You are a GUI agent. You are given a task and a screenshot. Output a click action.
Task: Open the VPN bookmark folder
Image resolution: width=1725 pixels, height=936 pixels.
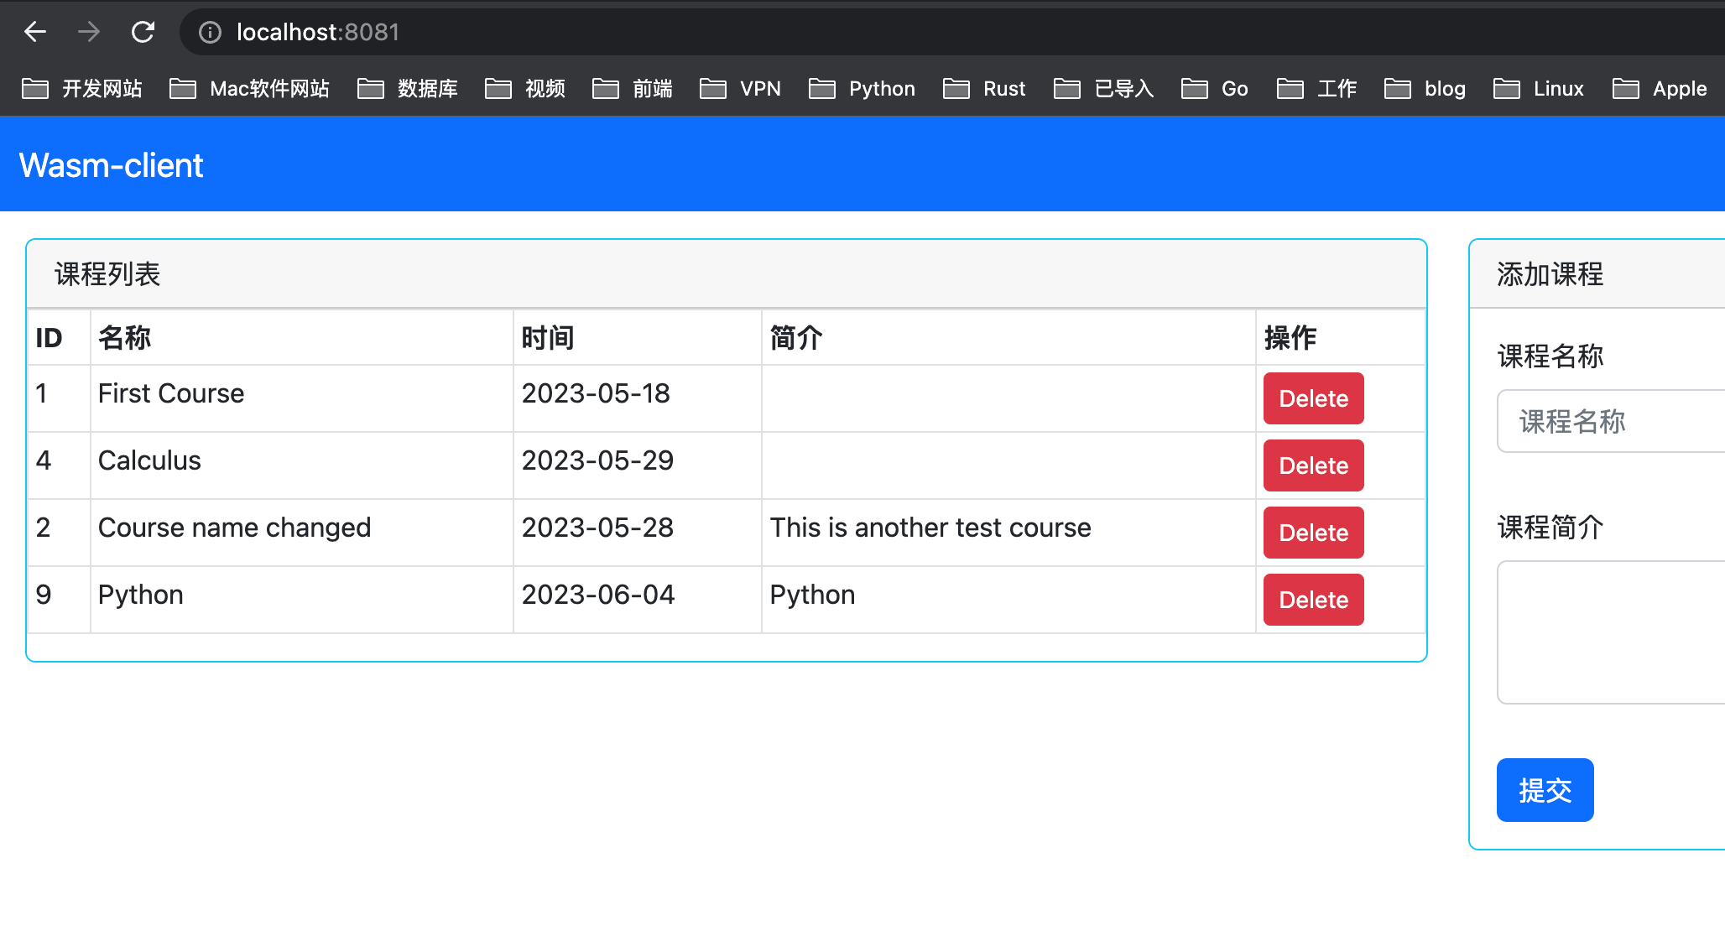(x=741, y=88)
